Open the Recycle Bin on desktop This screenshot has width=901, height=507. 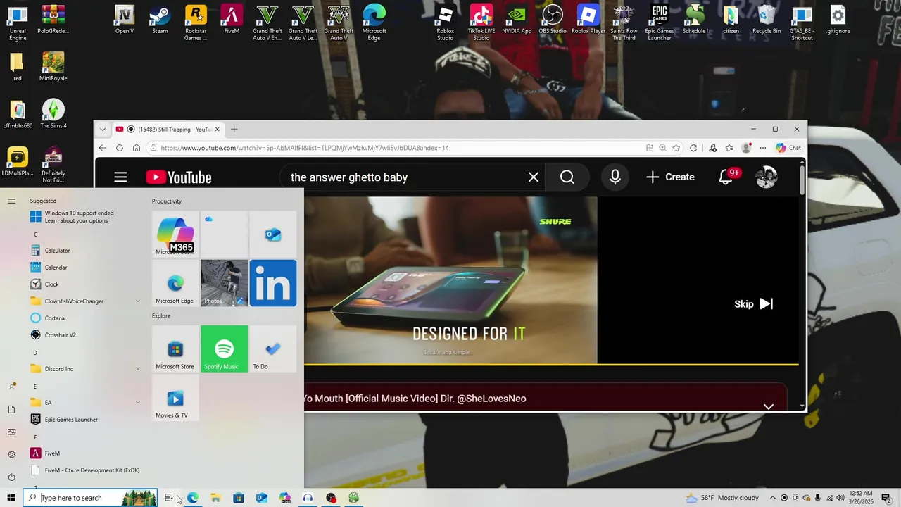tap(767, 20)
